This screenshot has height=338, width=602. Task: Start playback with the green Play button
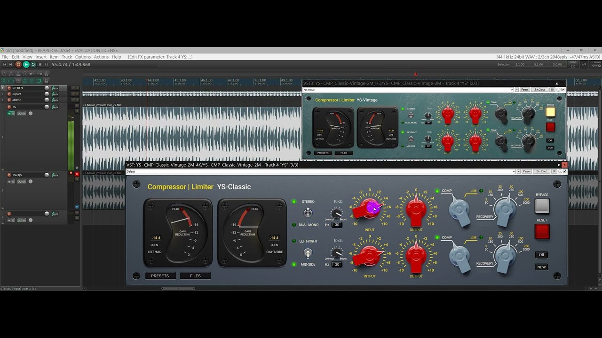(26, 64)
